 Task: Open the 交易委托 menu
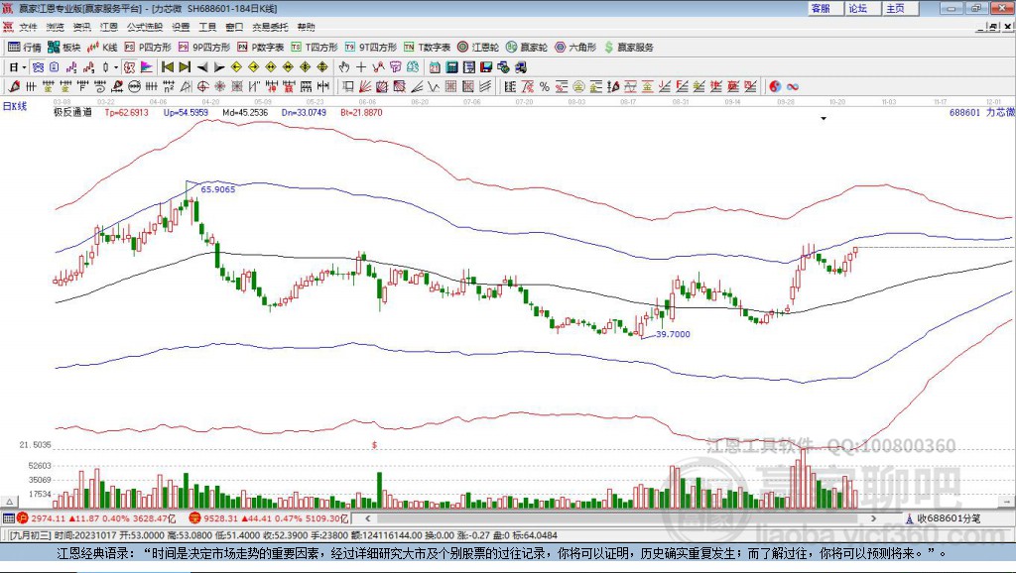270,27
